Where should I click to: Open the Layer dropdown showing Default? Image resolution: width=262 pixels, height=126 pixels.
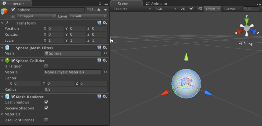[x=88, y=16]
